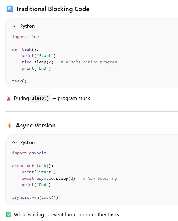
Task: Click the blue refresh emoji beside Traditional Blocking Code
Action: tap(10, 9)
